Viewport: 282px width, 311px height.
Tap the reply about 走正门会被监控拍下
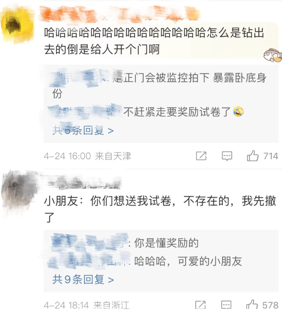coord(159,85)
